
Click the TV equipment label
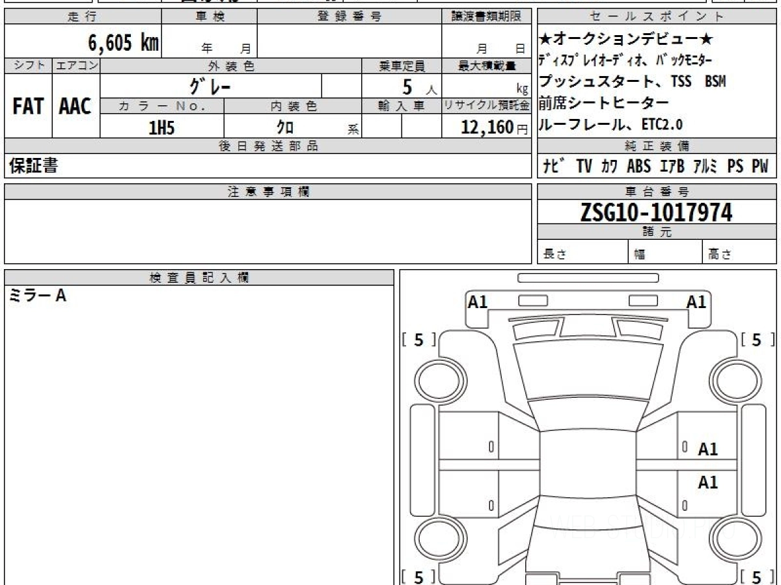tap(584, 166)
